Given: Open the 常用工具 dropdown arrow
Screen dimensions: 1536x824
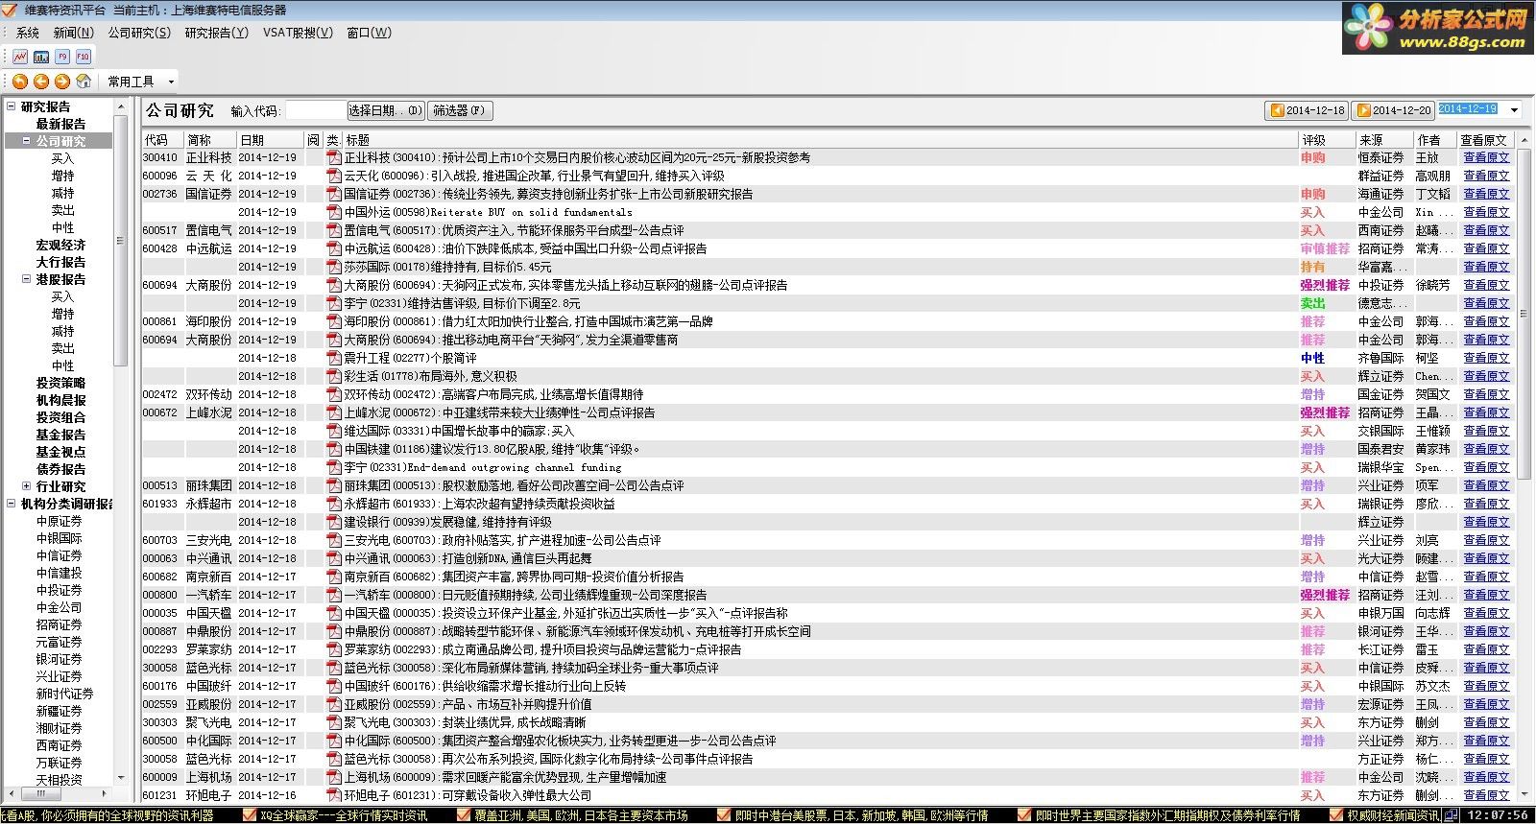Looking at the screenshot, I should pos(171,82).
